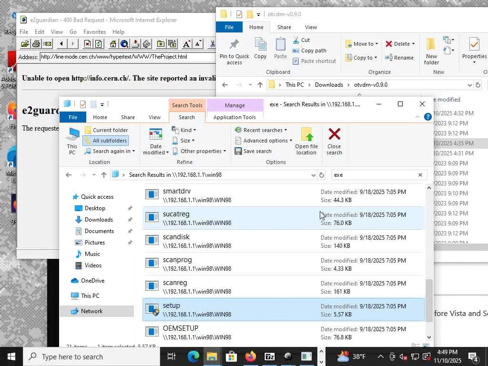Click the Add to Favorites icon in Internet Explorer

pos(172,44)
